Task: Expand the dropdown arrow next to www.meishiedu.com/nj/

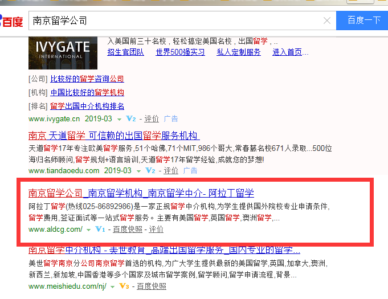Action: 112,286
